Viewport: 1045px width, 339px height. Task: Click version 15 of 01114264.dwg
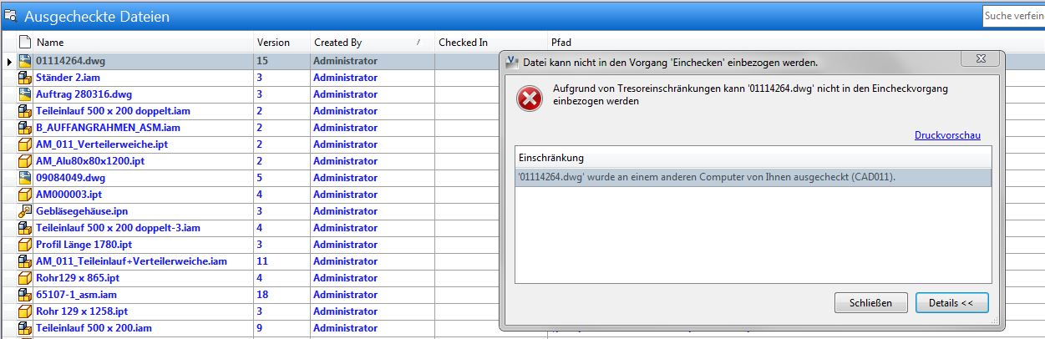[x=262, y=61]
